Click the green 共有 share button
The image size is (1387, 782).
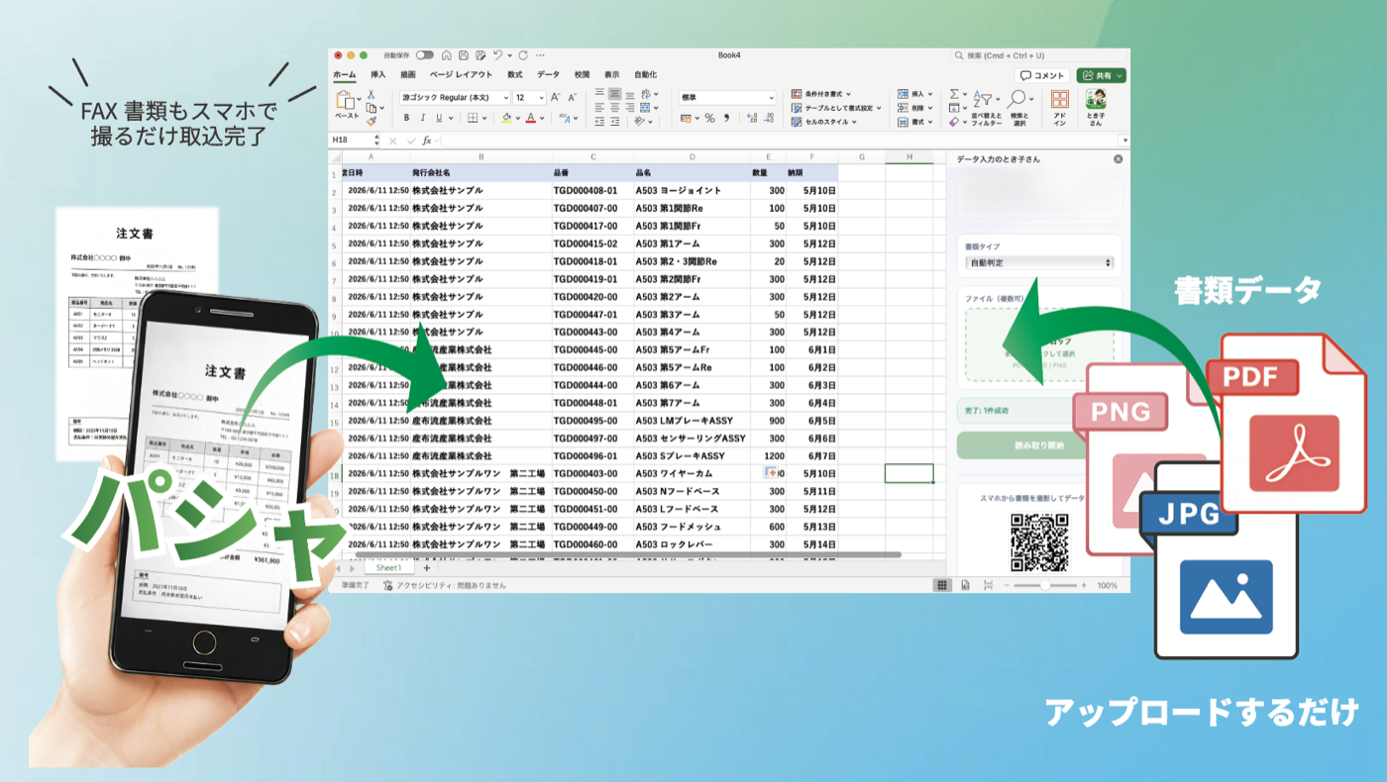1102,75
